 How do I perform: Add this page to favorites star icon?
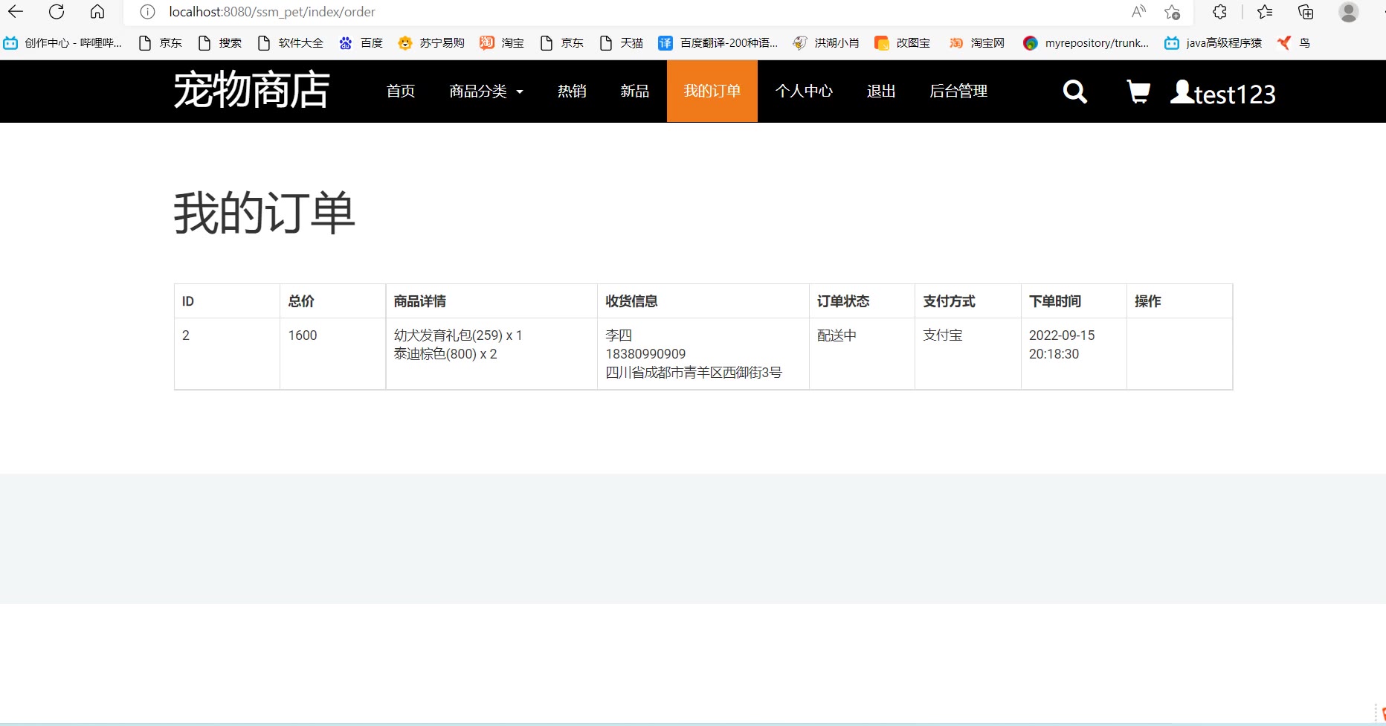1173,12
